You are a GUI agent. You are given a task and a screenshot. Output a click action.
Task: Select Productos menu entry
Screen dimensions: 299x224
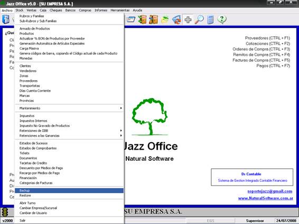click(69, 34)
